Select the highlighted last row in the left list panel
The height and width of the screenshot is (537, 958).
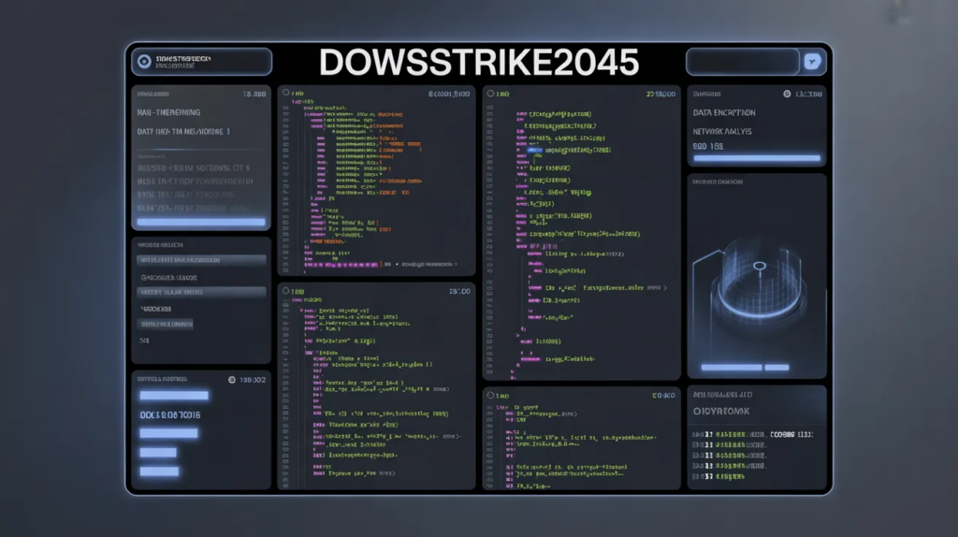click(165, 325)
